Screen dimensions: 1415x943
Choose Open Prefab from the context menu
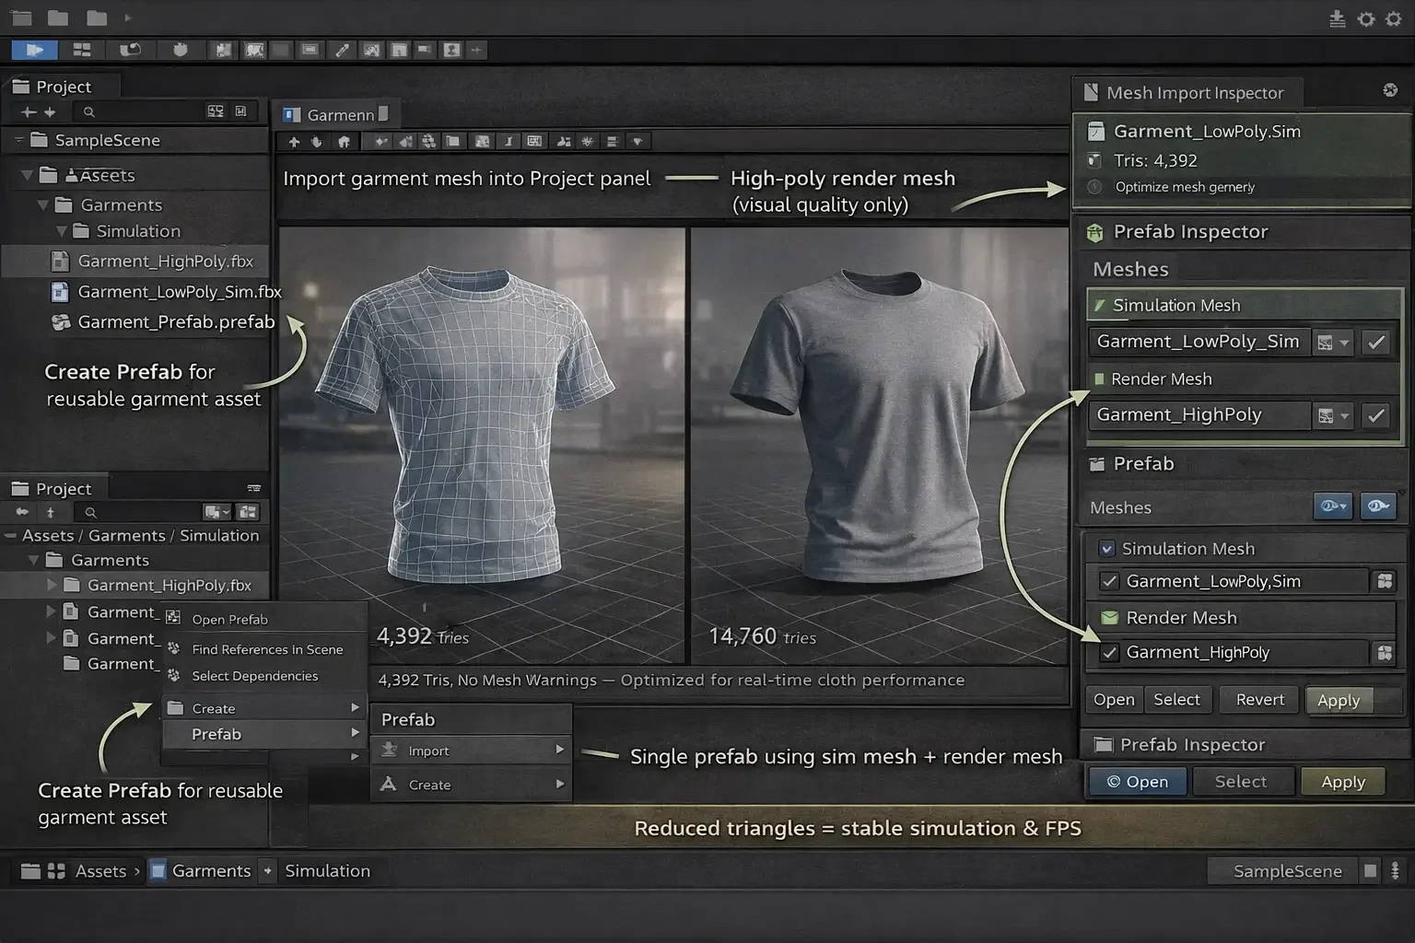pos(228,618)
